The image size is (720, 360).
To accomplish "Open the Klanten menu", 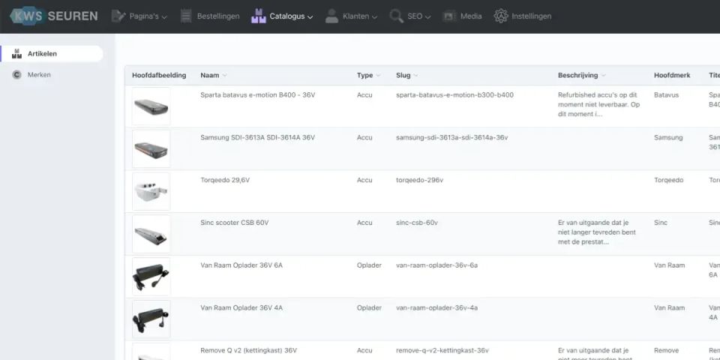I will [x=351, y=16].
